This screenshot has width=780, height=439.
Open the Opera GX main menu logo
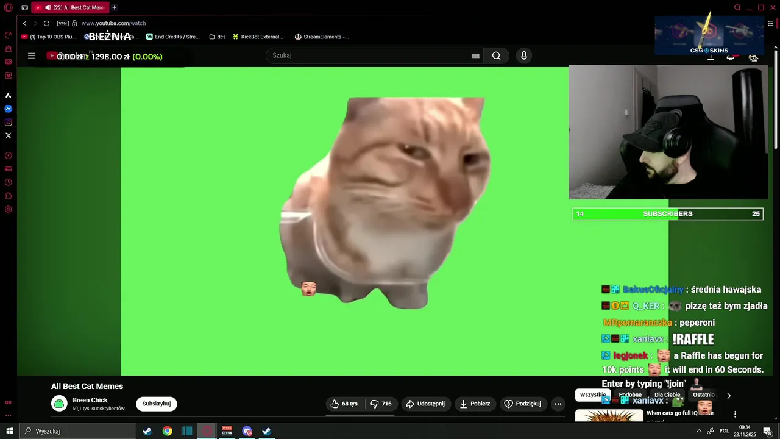[8, 7]
